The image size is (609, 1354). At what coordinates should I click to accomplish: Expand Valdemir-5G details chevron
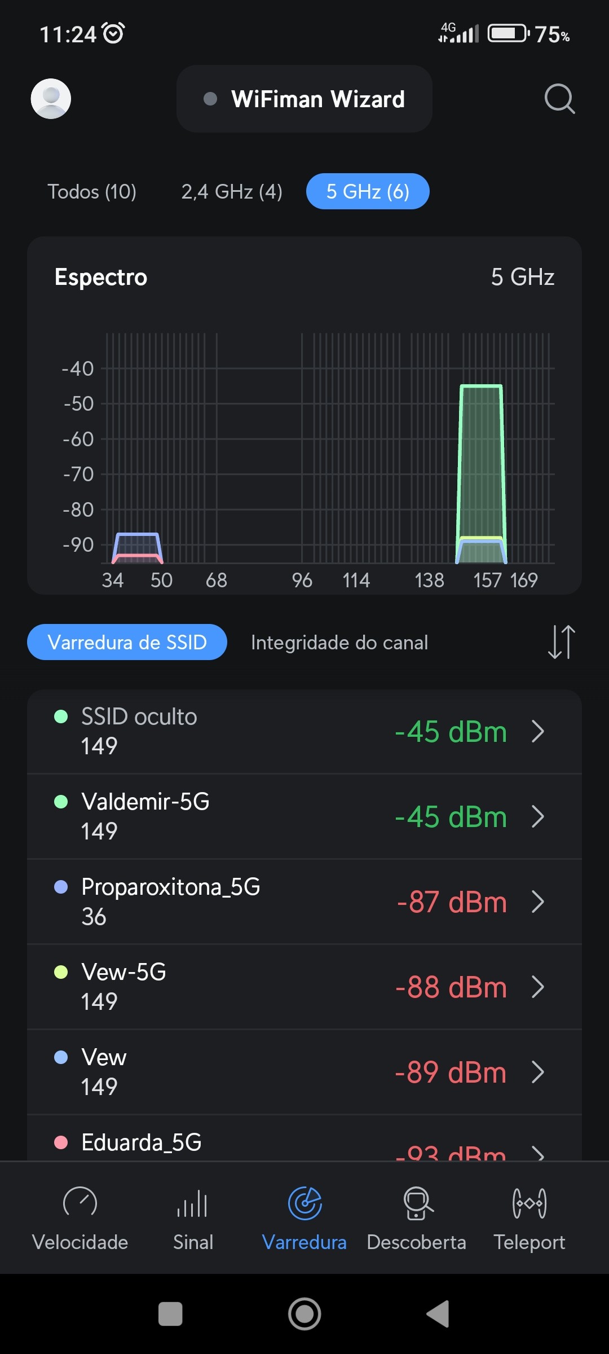click(538, 817)
